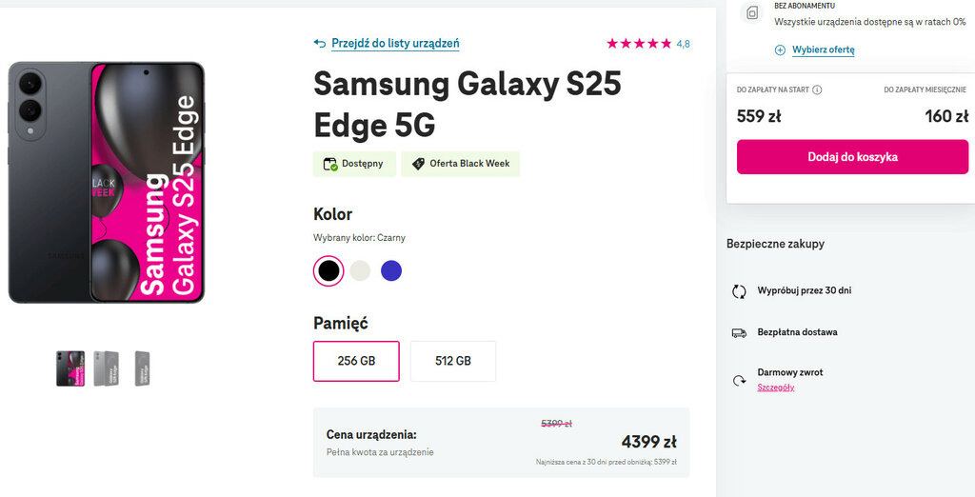Open the Przejdź do listy urządzeń link
Screen dimensions: 975x497
click(x=395, y=44)
